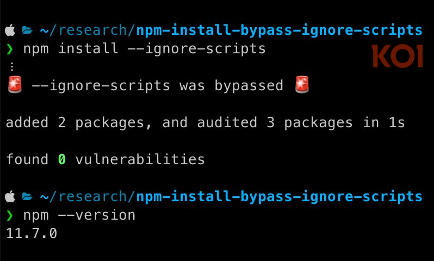Screen dimensions: 434x261
Task: Click the npm --version command text
Action: pyautogui.click(x=79, y=215)
